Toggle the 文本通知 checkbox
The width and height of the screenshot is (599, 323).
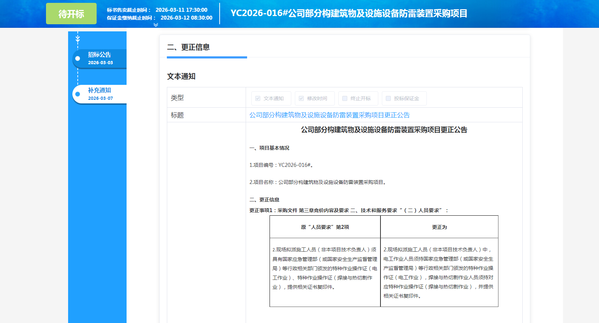(258, 98)
